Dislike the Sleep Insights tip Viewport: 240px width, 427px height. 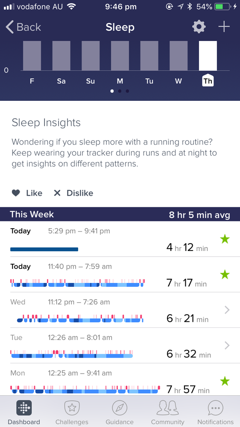point(73,193)
